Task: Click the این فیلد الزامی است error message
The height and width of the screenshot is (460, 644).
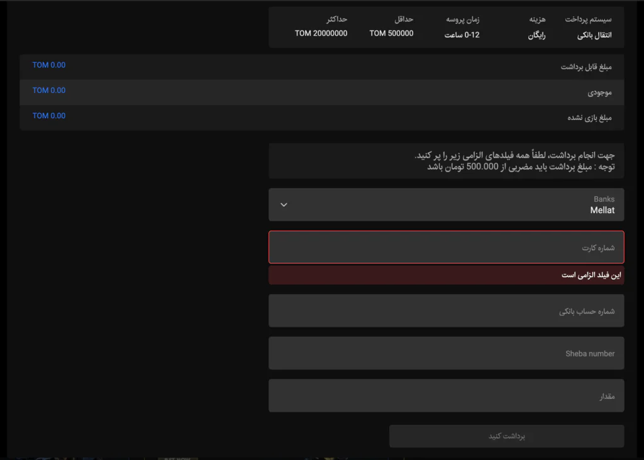Action: (591, 275)
